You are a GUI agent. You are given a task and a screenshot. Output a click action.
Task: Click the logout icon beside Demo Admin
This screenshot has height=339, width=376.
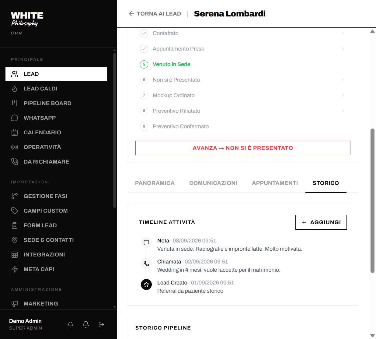pos(102,325)
